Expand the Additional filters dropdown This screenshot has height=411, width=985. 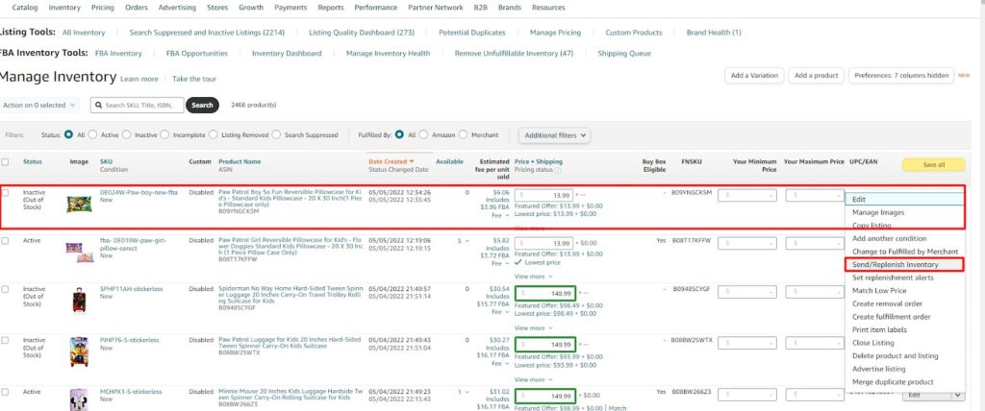tap(554, 135)
